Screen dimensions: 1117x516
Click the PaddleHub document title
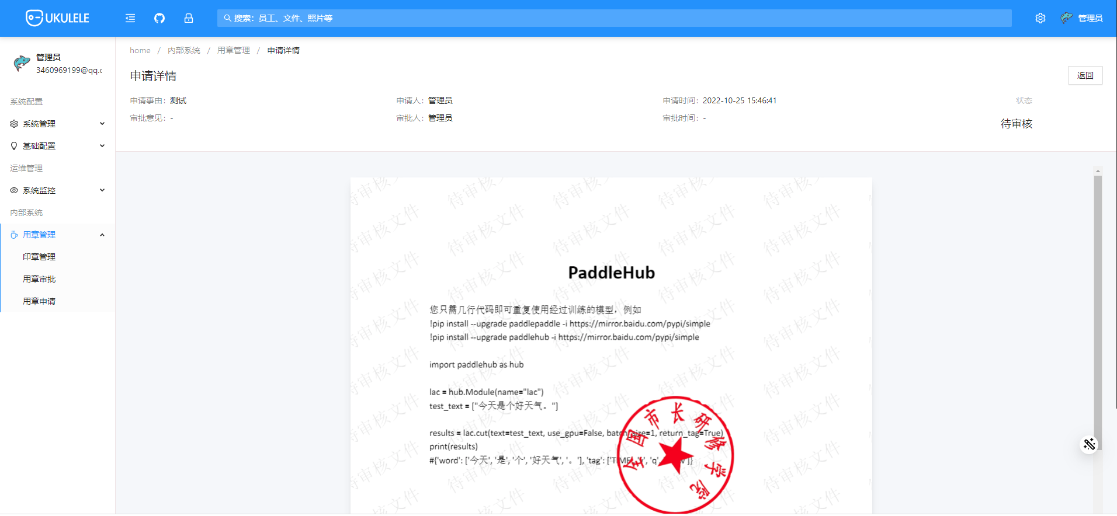611,273
